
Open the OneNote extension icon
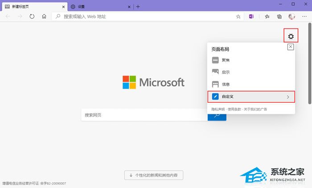251,17
